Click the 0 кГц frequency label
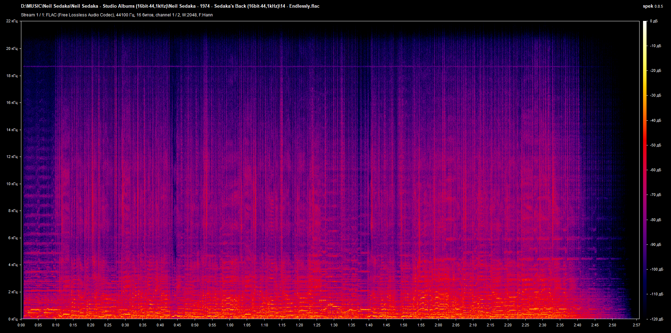 (x=13, y=319)
